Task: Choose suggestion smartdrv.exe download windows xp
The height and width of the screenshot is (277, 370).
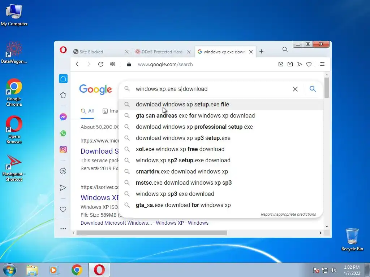Action: coord(221,171)
